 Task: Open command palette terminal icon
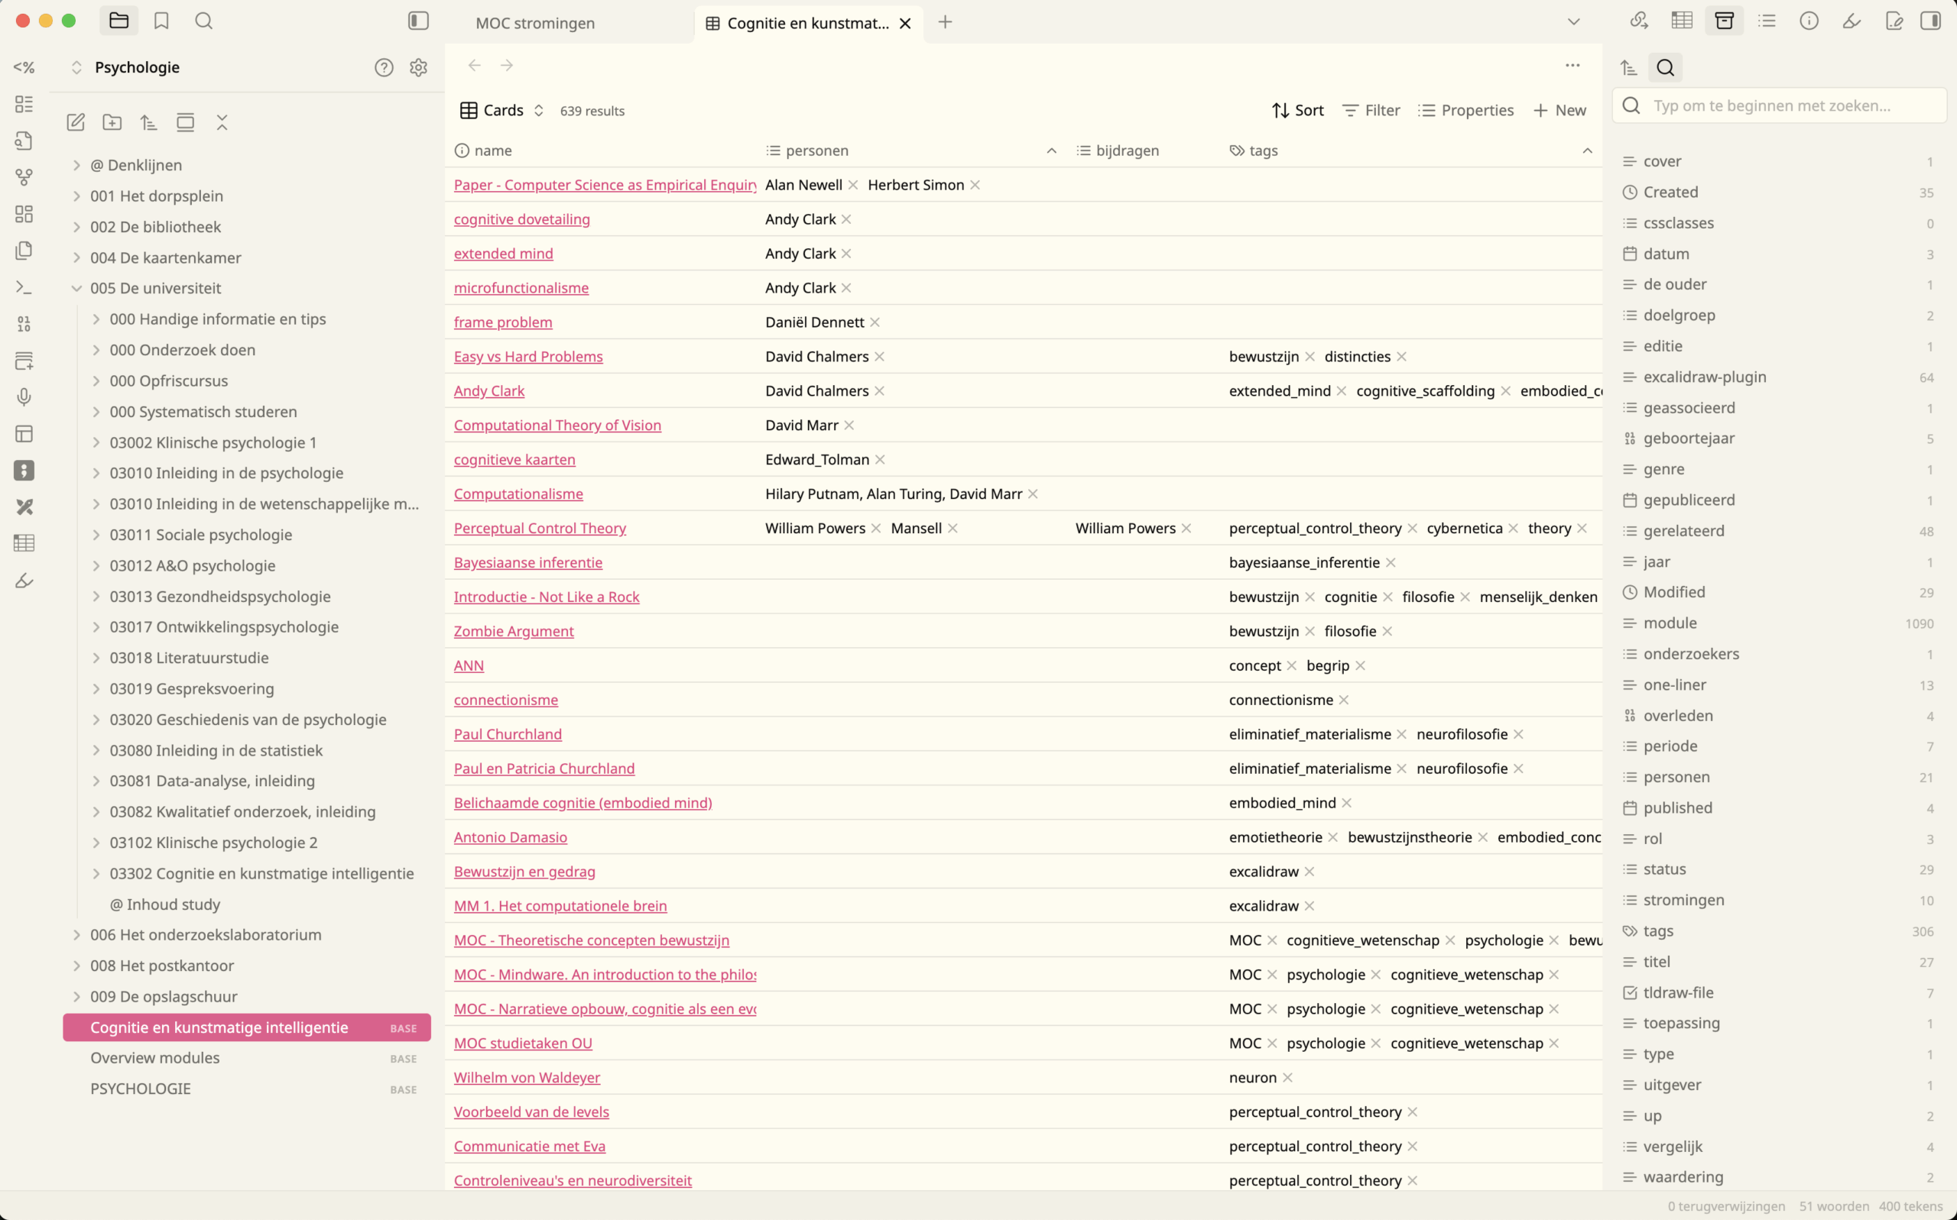24,287
